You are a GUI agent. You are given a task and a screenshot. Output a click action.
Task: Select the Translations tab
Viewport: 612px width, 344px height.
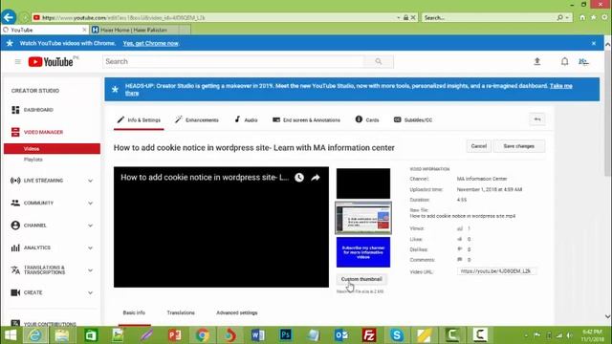tap(181, 312)
